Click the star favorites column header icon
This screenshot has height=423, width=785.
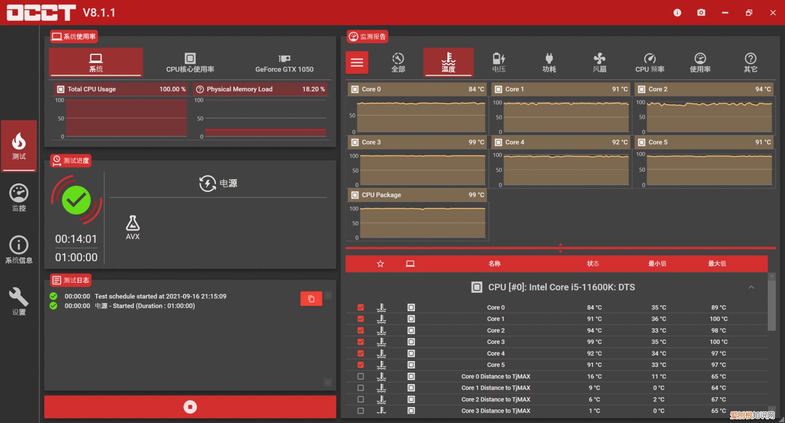(x=380, y=264)
